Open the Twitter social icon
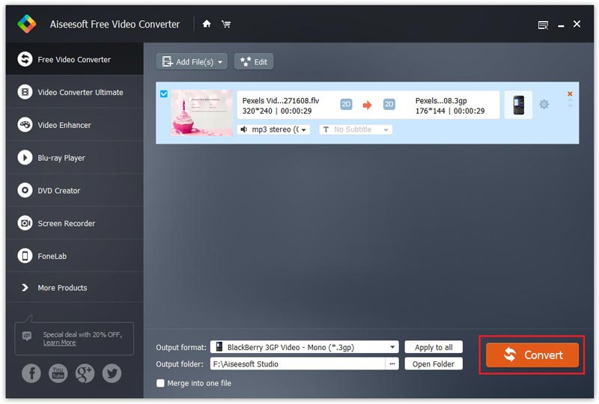This screenshot has width=599, height=404. coord(112,373)
